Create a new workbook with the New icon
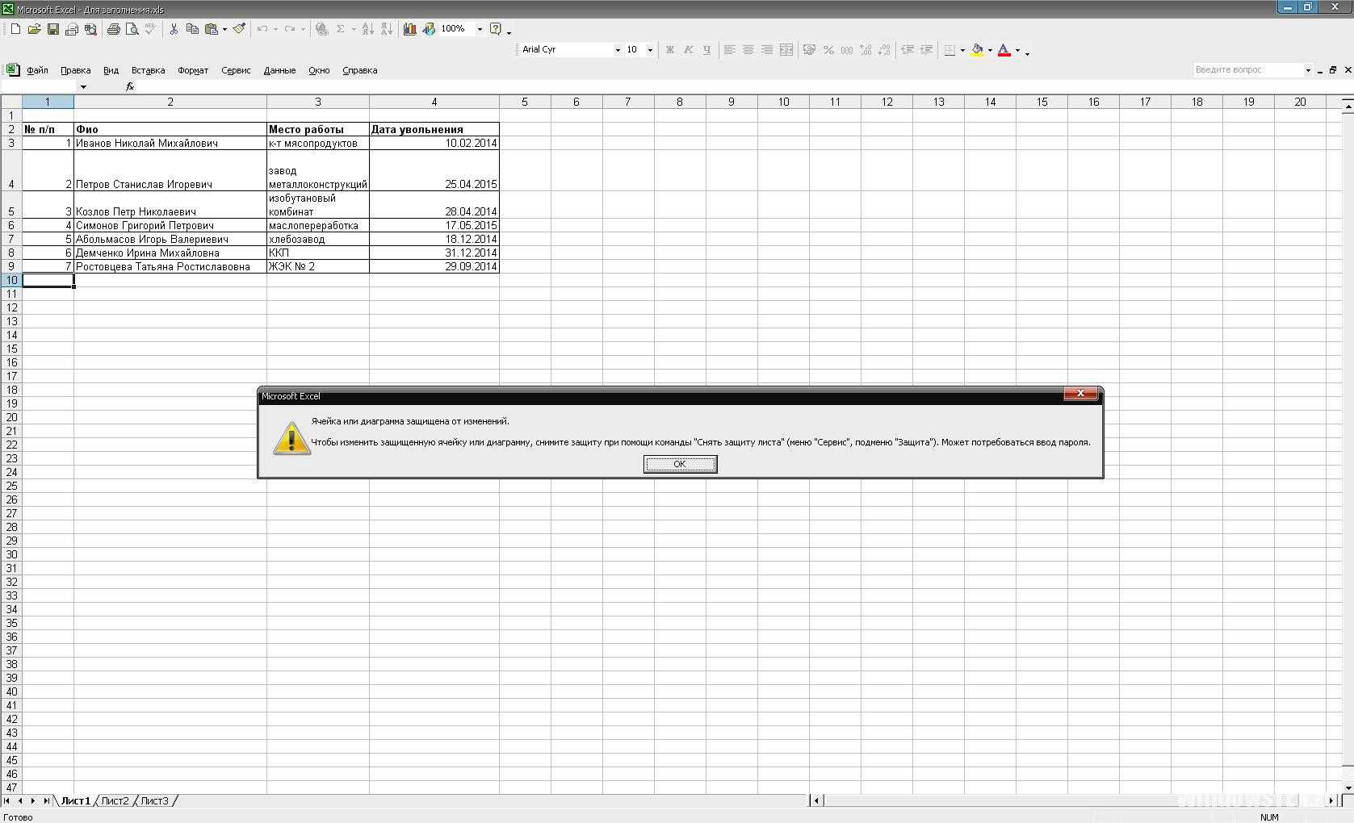This screenshot has width=1354, height=823. [x=15, y=29]
